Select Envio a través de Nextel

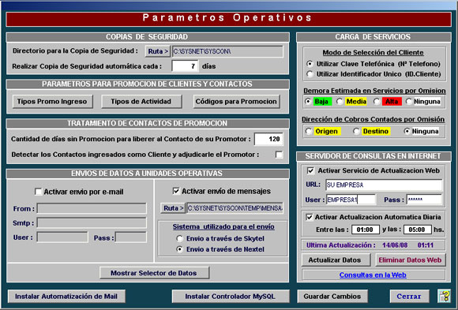coord(179,249)
